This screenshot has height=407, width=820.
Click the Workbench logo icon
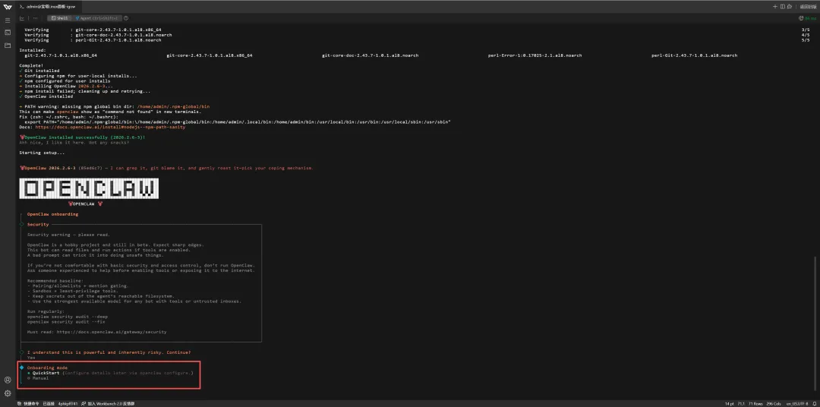coord(8,7)
